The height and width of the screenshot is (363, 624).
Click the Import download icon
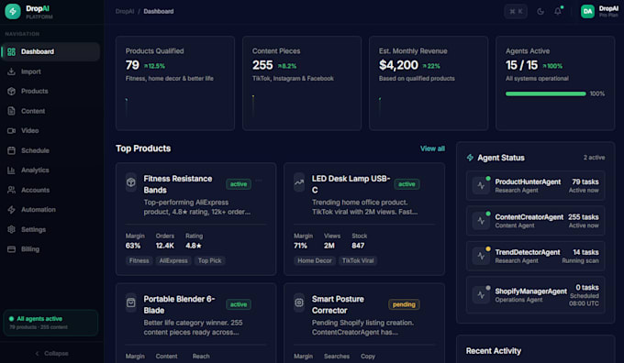pos(11,71)
